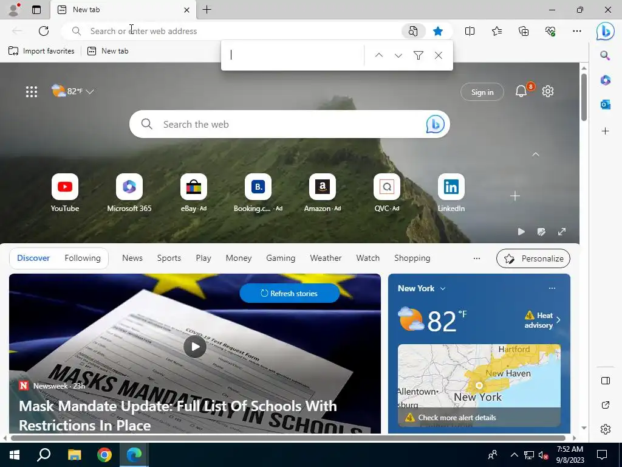Open a new tab with plus button
Viewport: 622px width, 467px height.
[207, 10]
